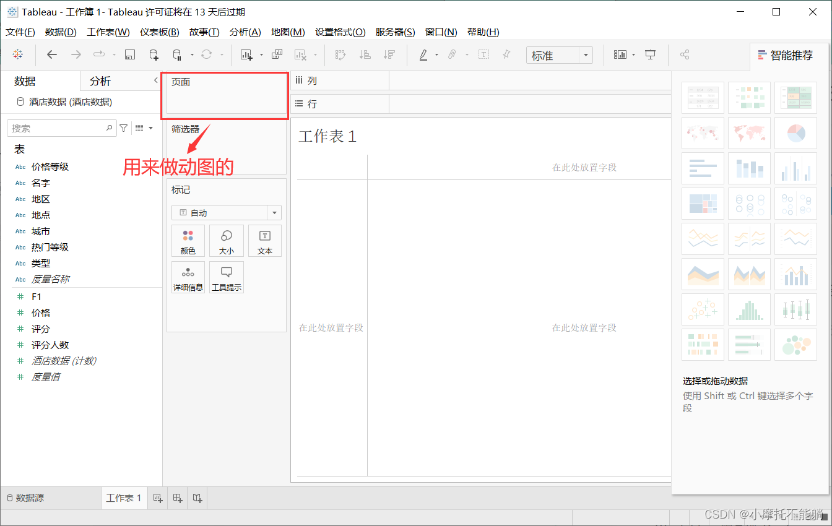Select the packed bubbles thumbnail in Show Me
Viewport: 832px width, 526px height.
795,345
